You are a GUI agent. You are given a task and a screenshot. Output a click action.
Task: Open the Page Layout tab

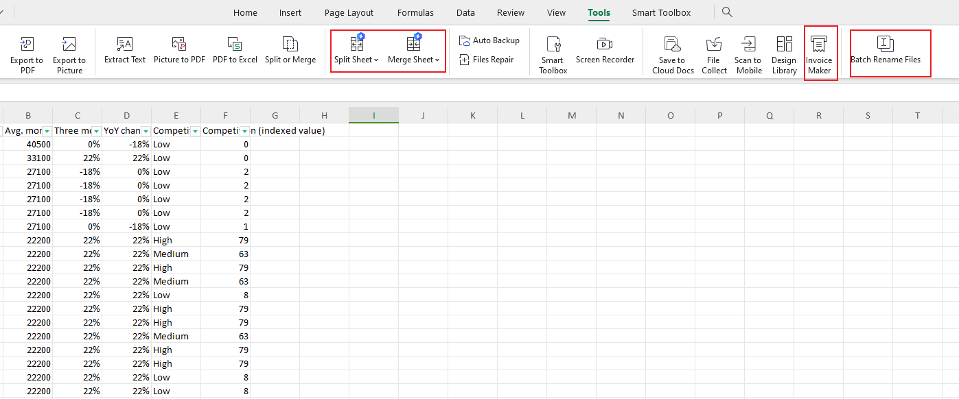tap(349, 13)
